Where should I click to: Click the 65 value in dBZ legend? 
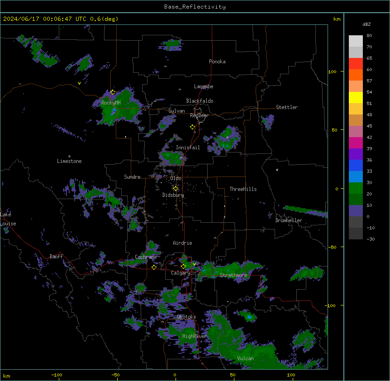click(369, 58)
